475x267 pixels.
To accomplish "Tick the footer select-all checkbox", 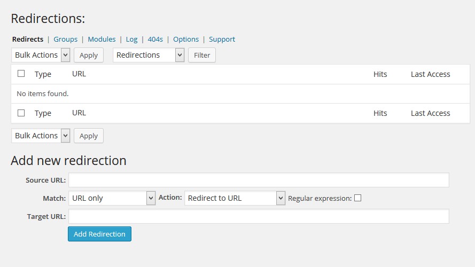I will [21, 113].
